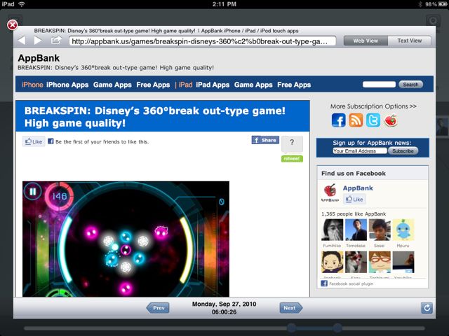Image resolution: width=449 pixels, height=336 pixels.
Task: Click the Prev button
Action: click(158, 308)
